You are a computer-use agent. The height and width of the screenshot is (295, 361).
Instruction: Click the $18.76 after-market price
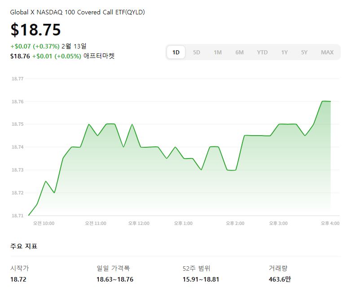click(20, 56)
